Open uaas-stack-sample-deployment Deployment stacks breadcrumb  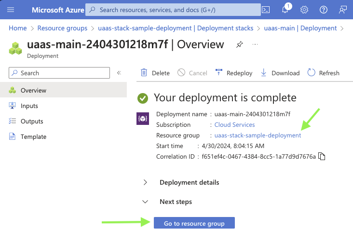coord(176,28)
